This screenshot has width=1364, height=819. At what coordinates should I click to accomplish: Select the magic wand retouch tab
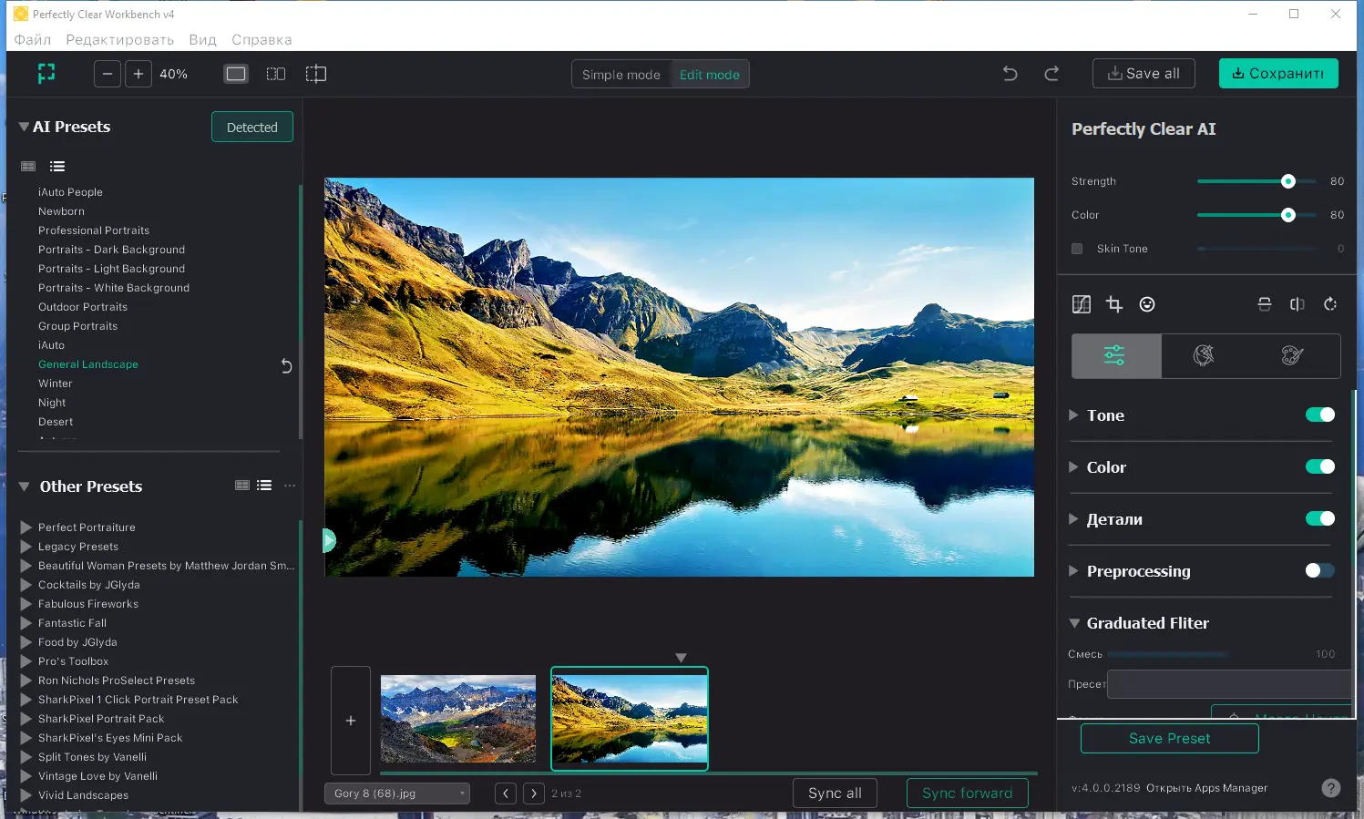coord(1204,355)
